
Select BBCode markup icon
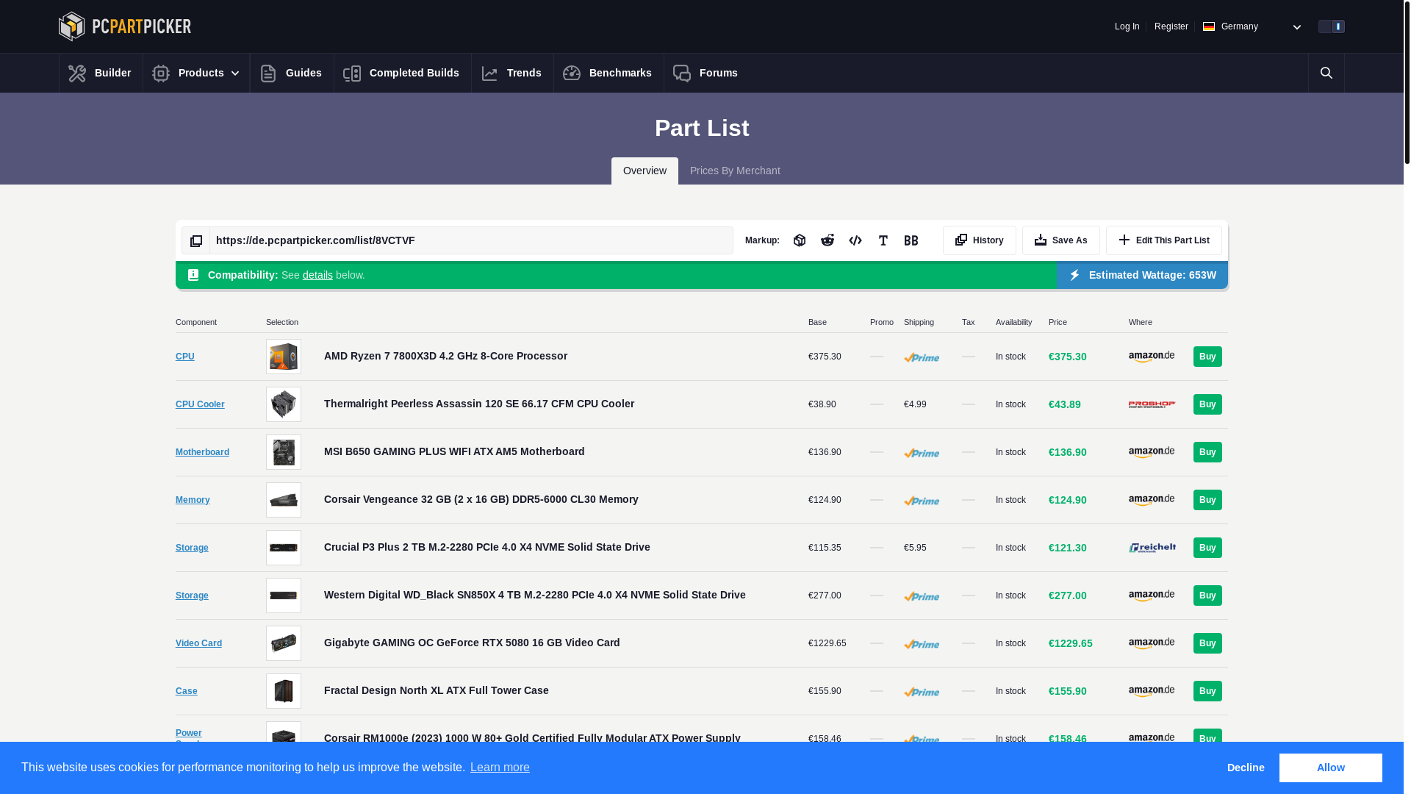(x=911, y=240)
